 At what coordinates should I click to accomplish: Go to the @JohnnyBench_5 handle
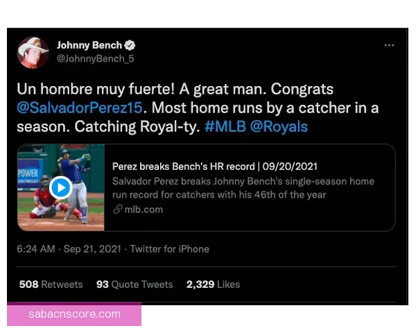coord(95,58)
